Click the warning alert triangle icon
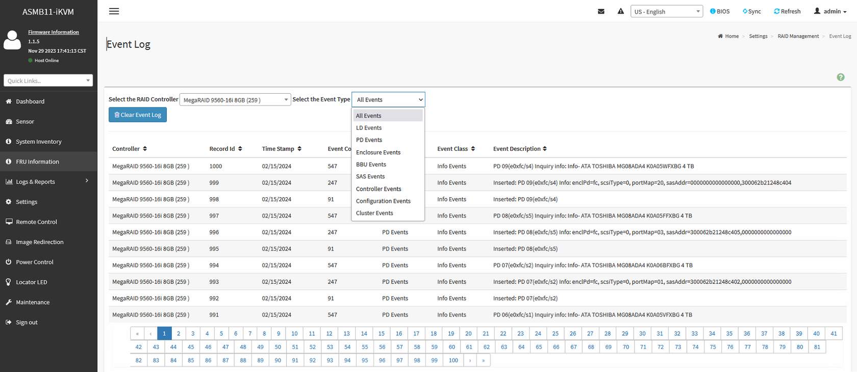 620,11
